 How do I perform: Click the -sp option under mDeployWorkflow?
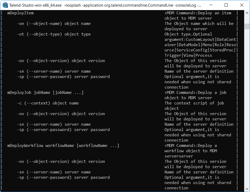[x=63, y=177]
